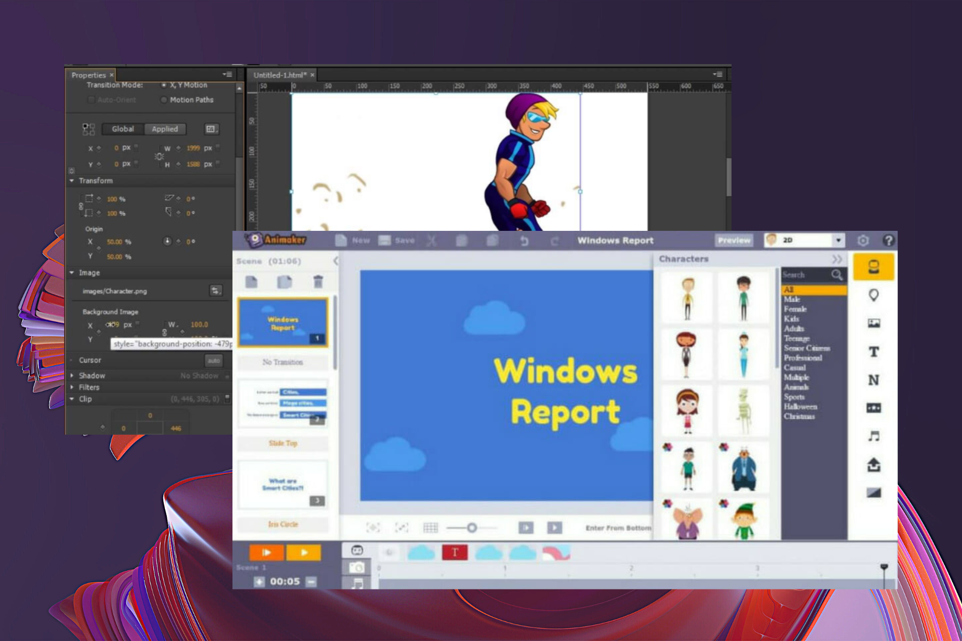Click the Redo arrow in Animaker toolbar
Screen dimensions: 962x641
(x=554, y=241)
